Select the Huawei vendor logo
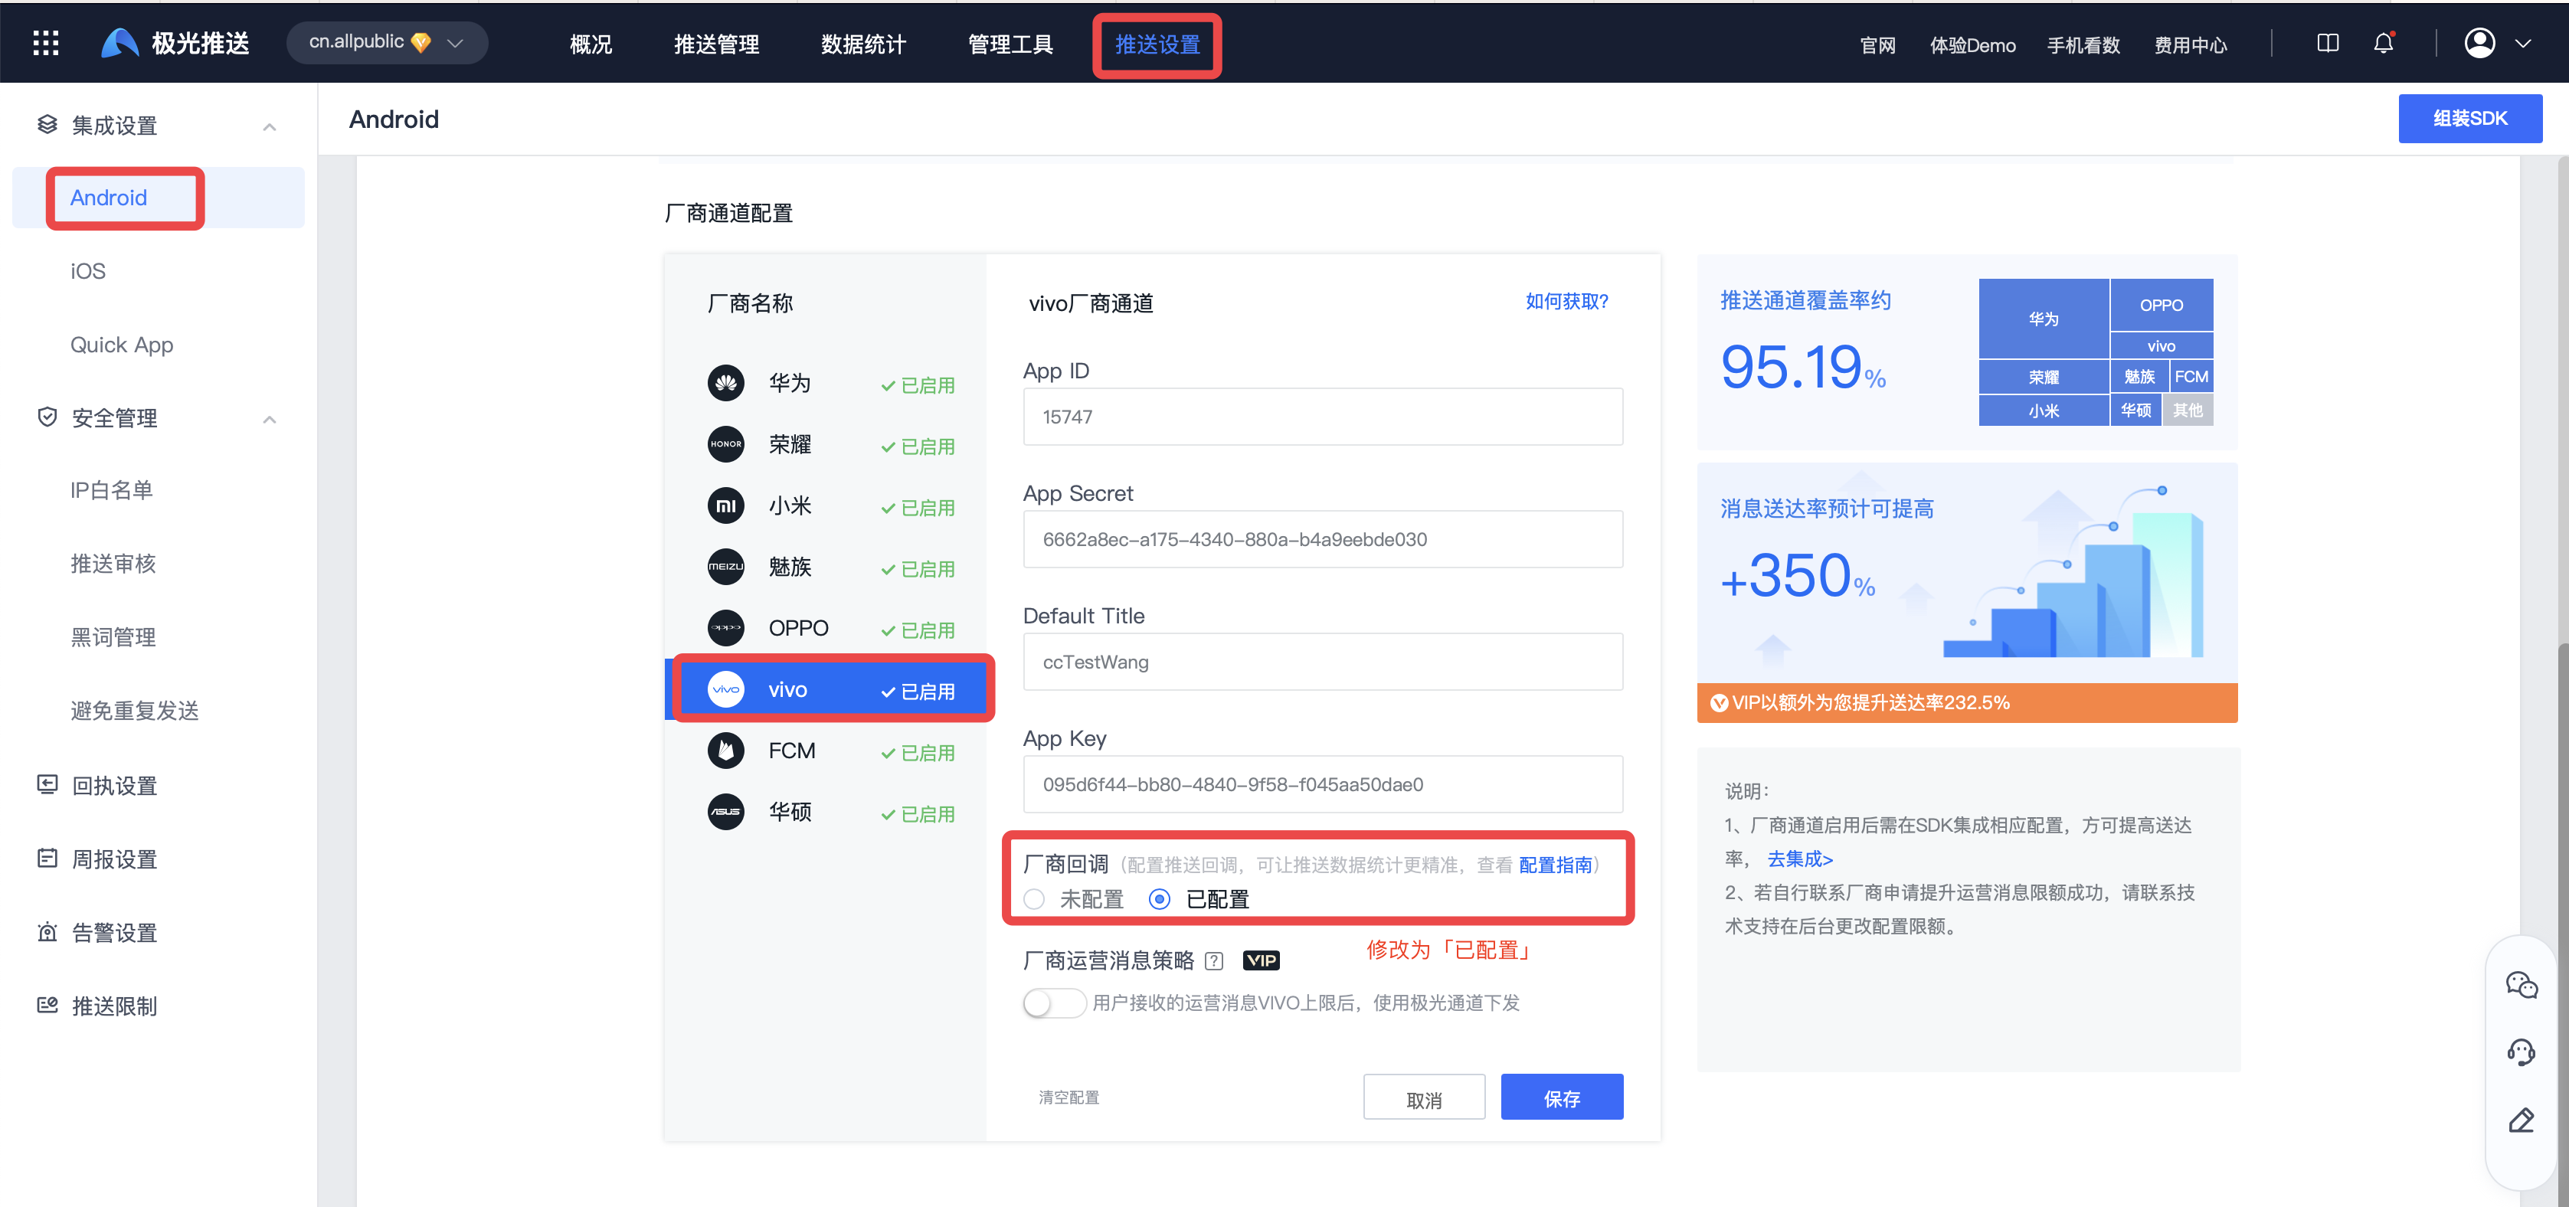Screen dimensions: 2569x1207 (x=725, y=383)
